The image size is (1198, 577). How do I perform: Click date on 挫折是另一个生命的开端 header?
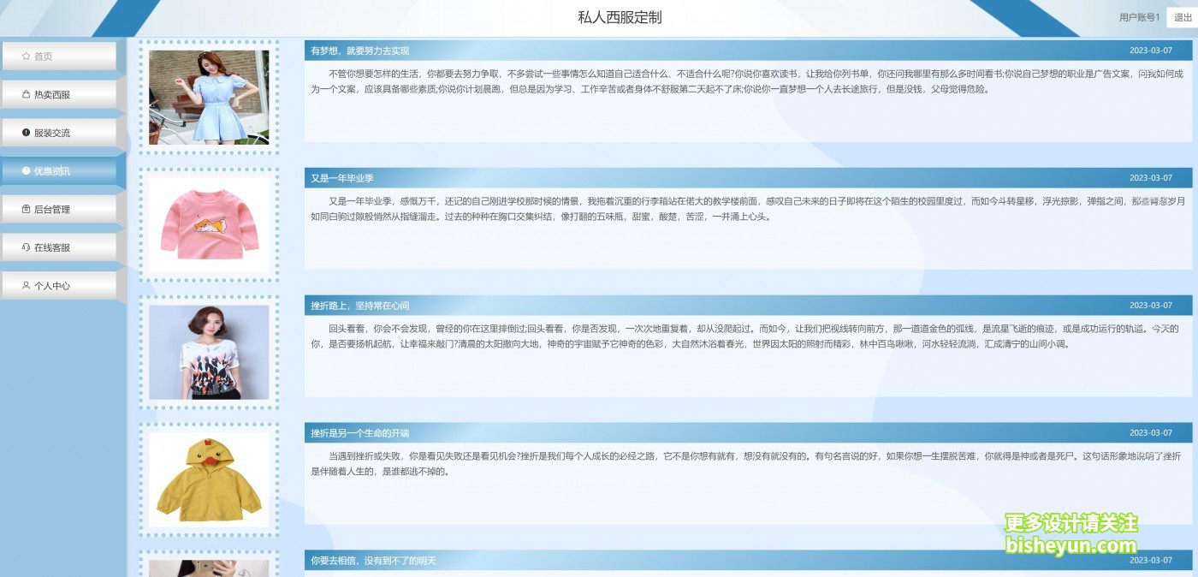click(x=1151, y=433)
